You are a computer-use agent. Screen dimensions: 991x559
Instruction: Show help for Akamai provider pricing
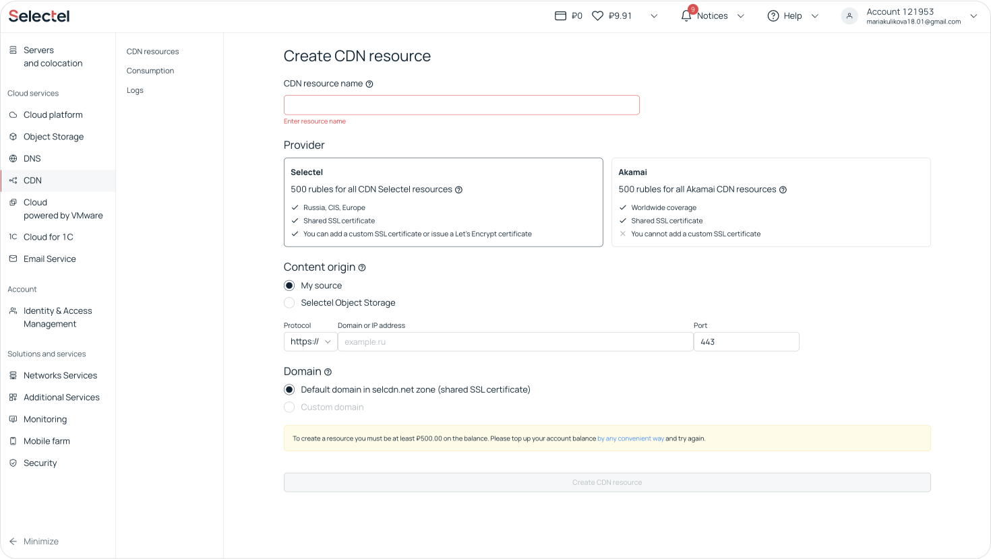click(x=783, y=190)
